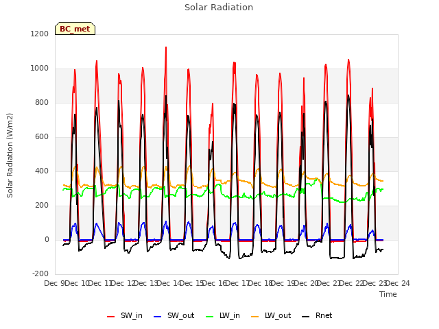Click the 1200 y-axis tick label

point(40,34)
